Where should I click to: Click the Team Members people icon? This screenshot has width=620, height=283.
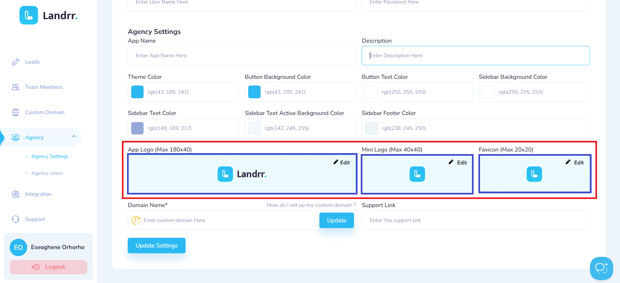pyautogui.click(x=16, y=87)
